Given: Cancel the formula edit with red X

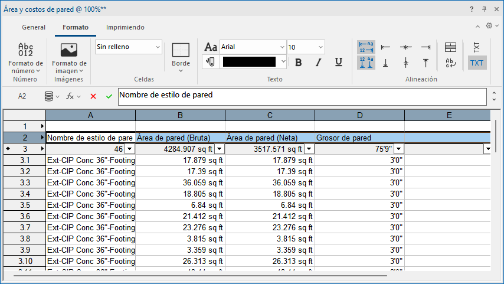Looking at the screenshot, I should [x=93, y=96].
